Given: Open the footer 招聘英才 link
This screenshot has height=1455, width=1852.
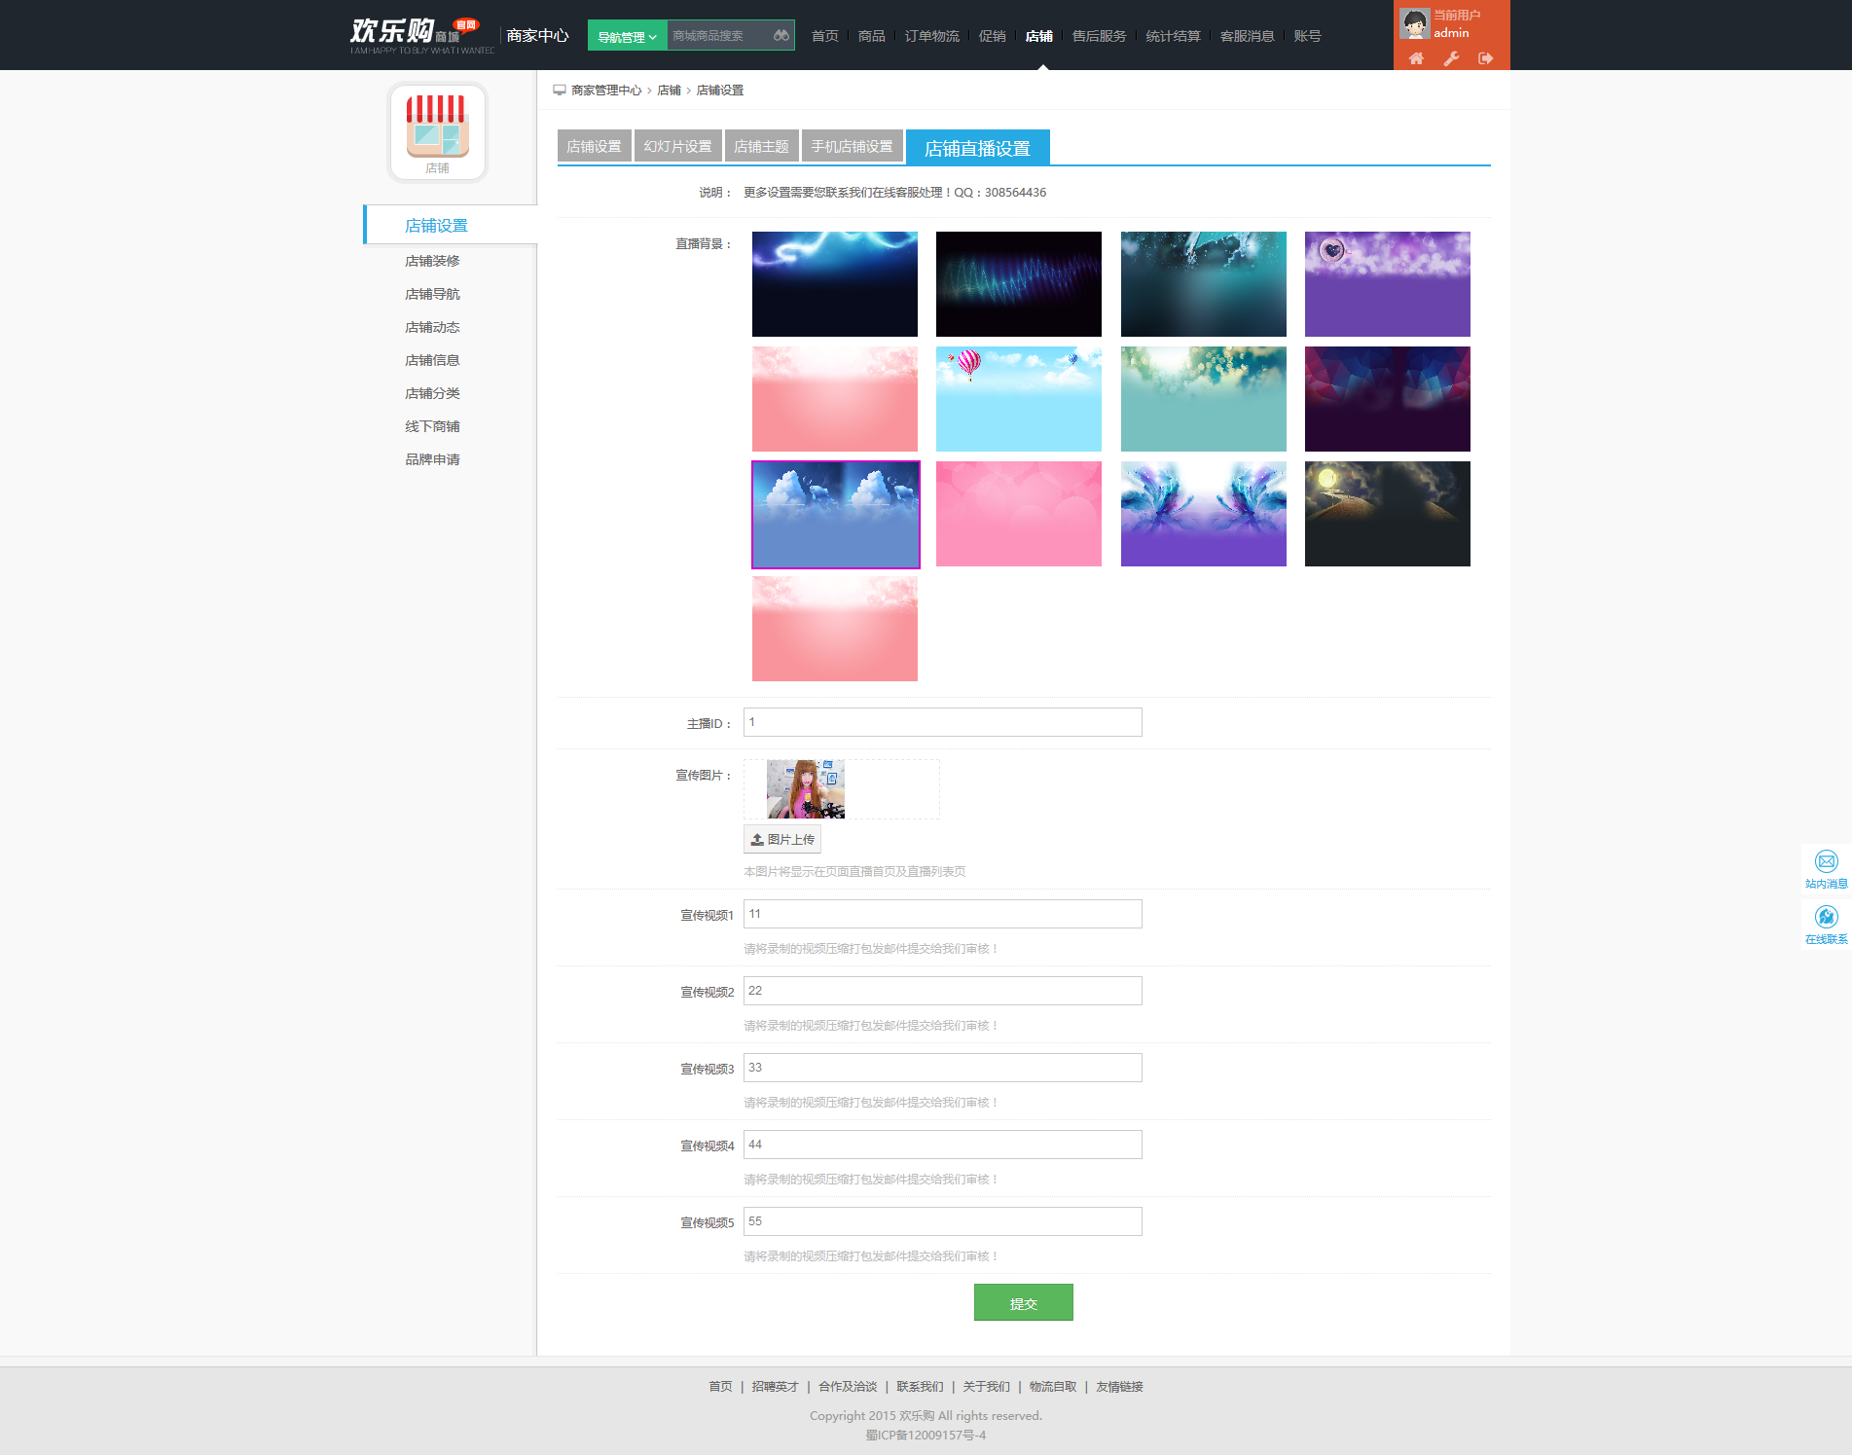Looking at the screenshot, I should (776, 1387).
